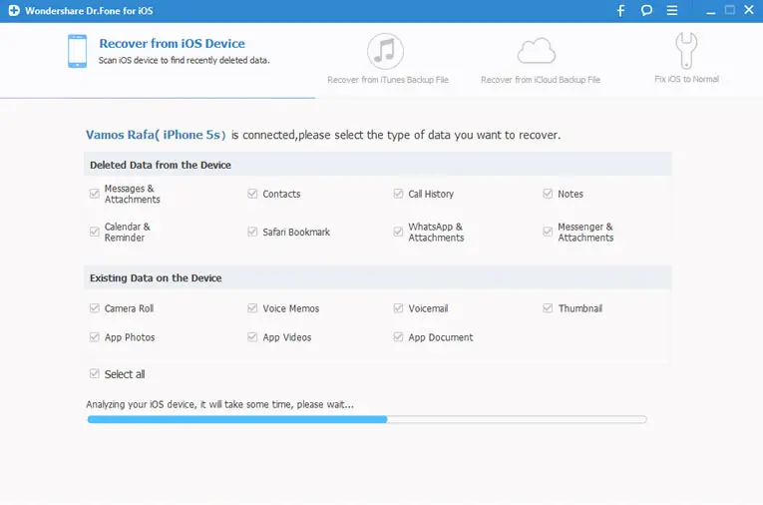Open the Fix iOS to Normal tab

click(686, 79)
